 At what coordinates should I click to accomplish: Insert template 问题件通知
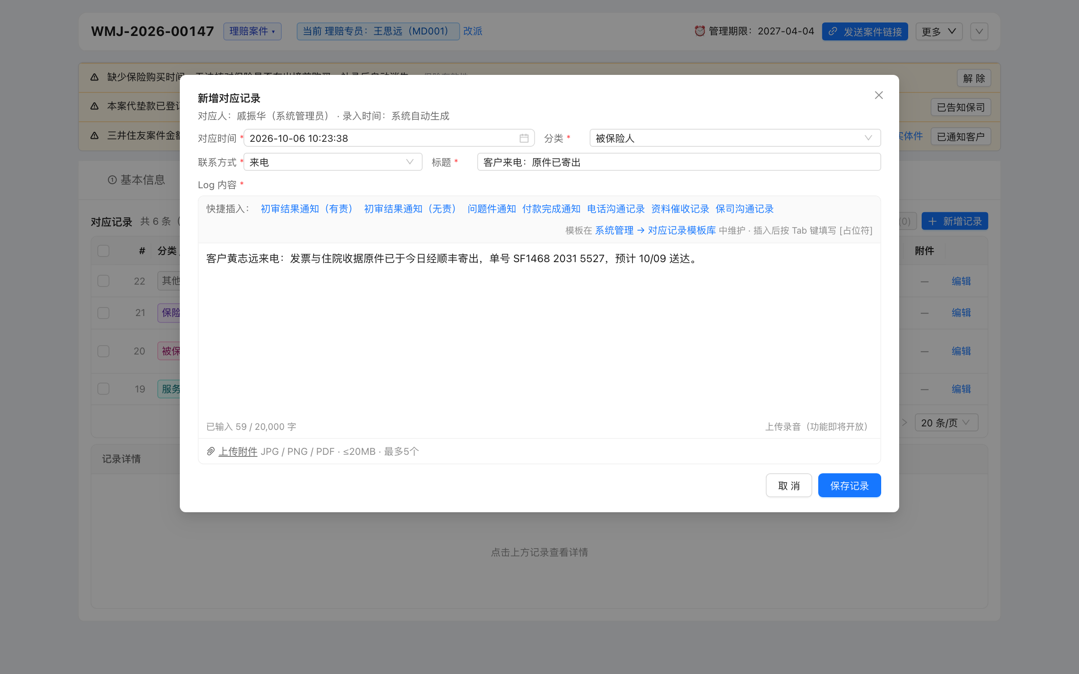coord(492,209)
